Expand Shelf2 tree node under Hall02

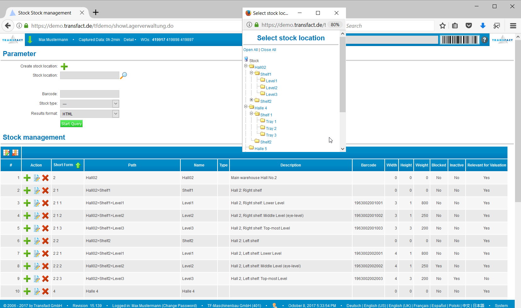252,100
